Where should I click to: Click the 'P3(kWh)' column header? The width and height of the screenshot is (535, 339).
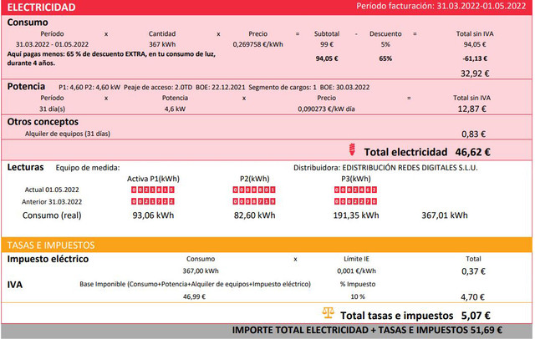356,179
